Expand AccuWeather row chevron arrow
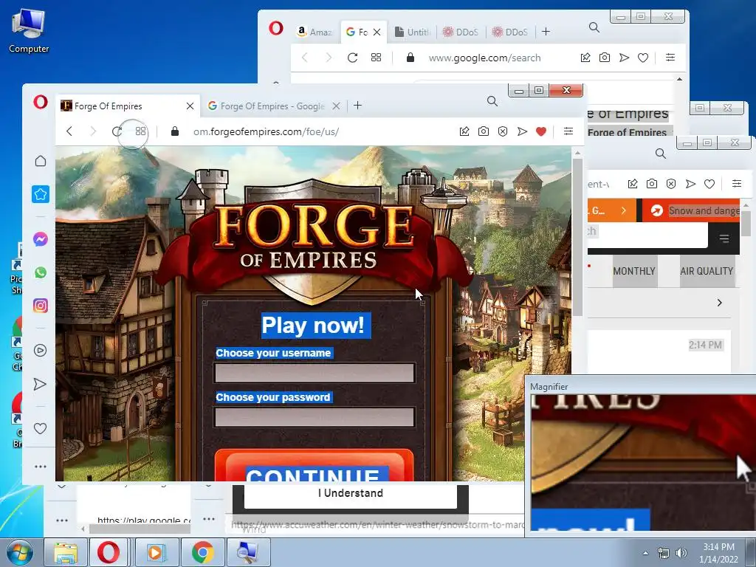This screenshot has height=567, width=756. click(719, 303)
